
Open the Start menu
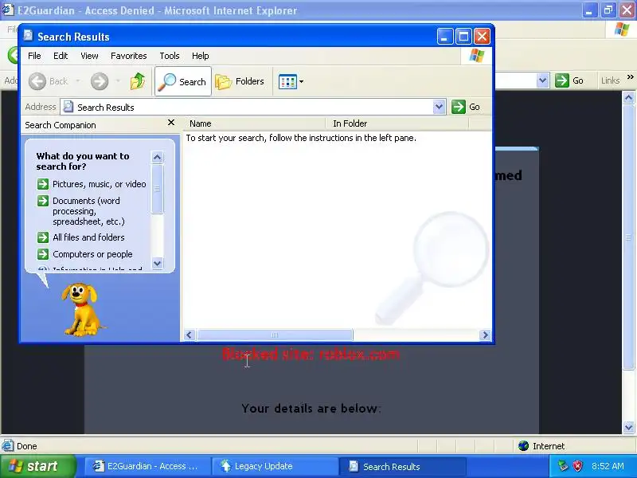click(37, 466)
